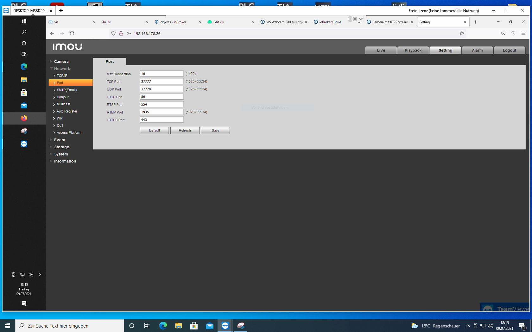Viewport: 532px width, 332px height.
Task: Click the TCP Port field
Action: click(x=161, y=81)
